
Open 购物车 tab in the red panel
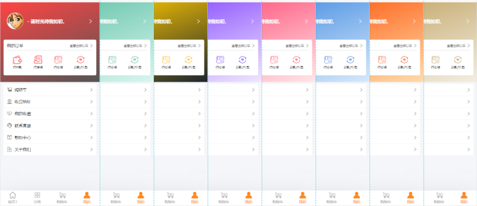tap(62, 197)
